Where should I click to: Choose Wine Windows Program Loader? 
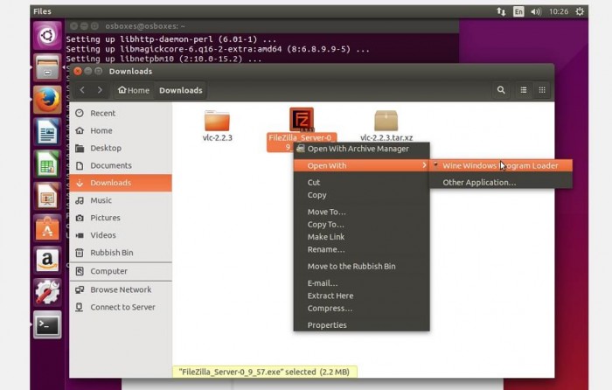coord(501,165)
